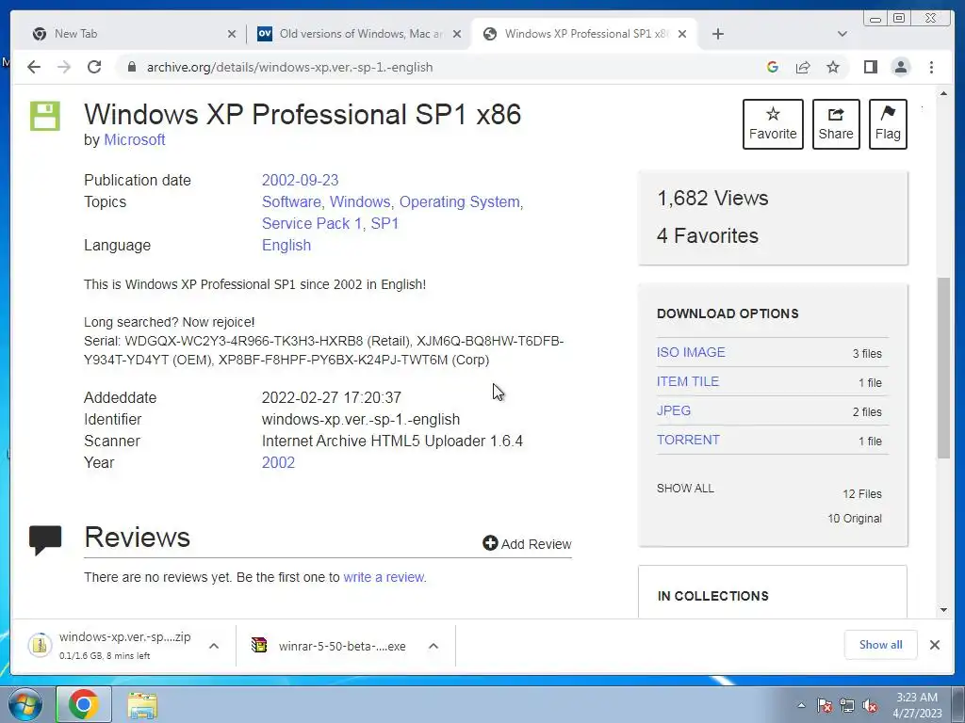Show all downloads
Image resolution: width=965 pixels, height=723 pixels.
[880, 644]
